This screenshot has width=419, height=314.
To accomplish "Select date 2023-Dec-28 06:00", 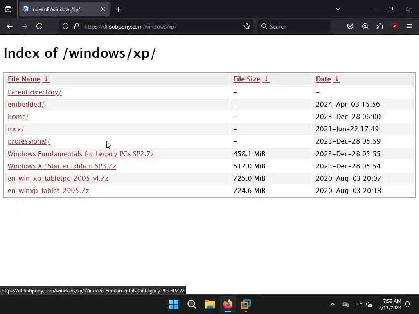I will click(x=348, y=117).
